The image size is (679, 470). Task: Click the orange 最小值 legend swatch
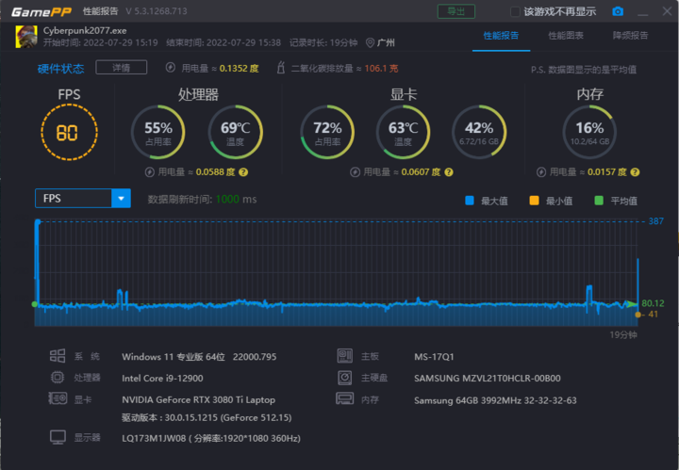(534, 201)
